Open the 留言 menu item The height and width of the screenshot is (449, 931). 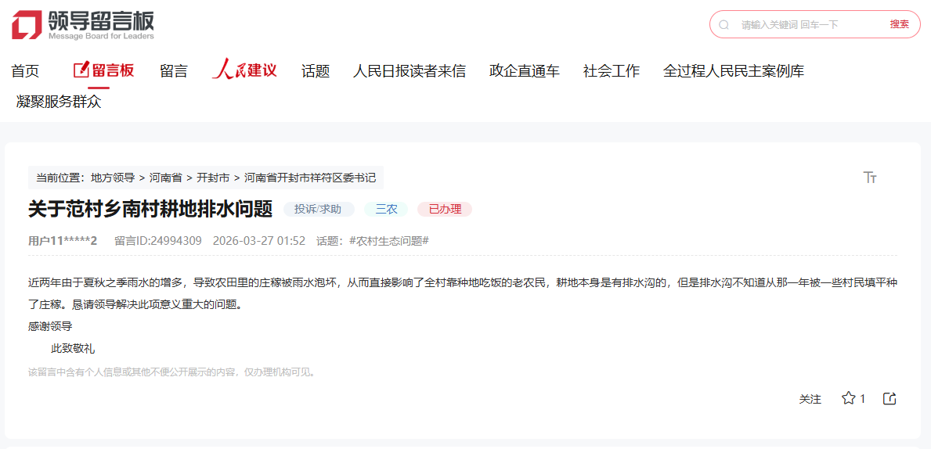click(174, 71)
